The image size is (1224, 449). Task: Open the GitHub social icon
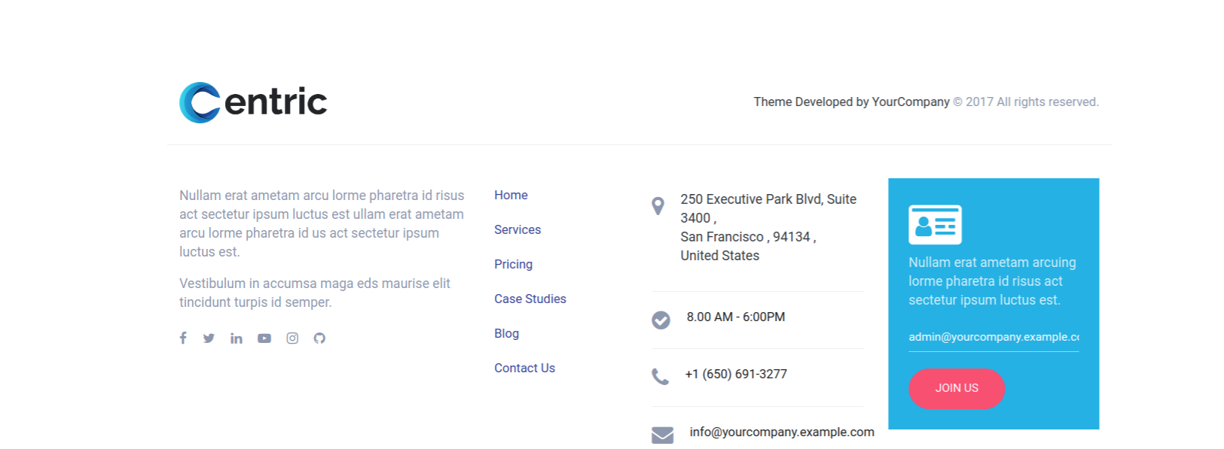(x=319, y=338)
